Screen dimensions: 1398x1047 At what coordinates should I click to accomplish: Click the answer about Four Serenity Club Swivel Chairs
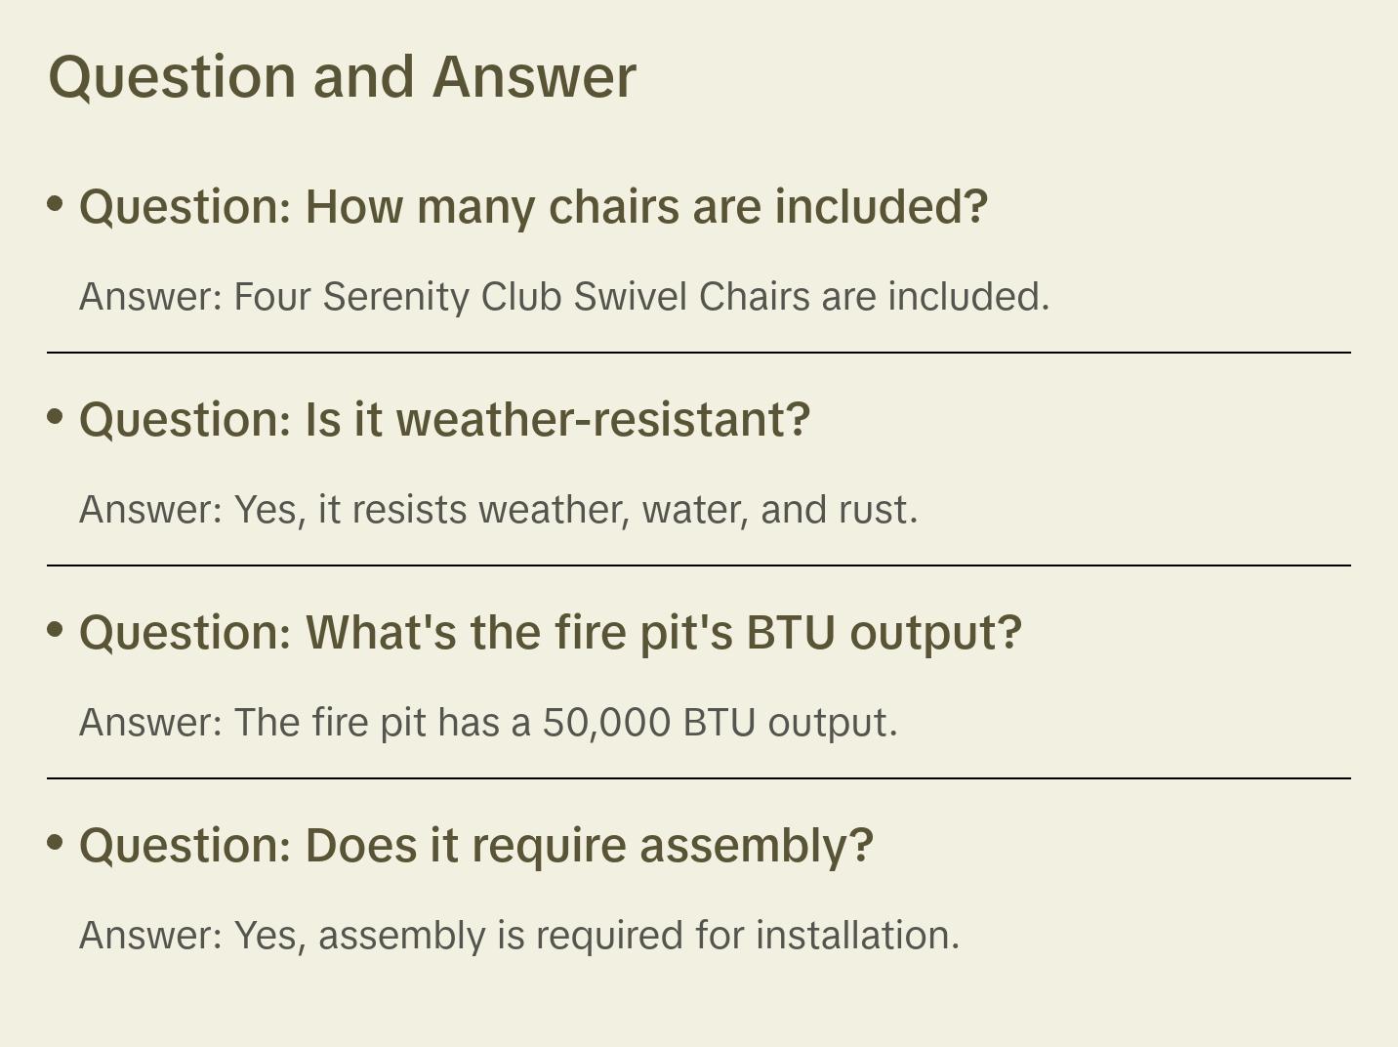point(564,297)
